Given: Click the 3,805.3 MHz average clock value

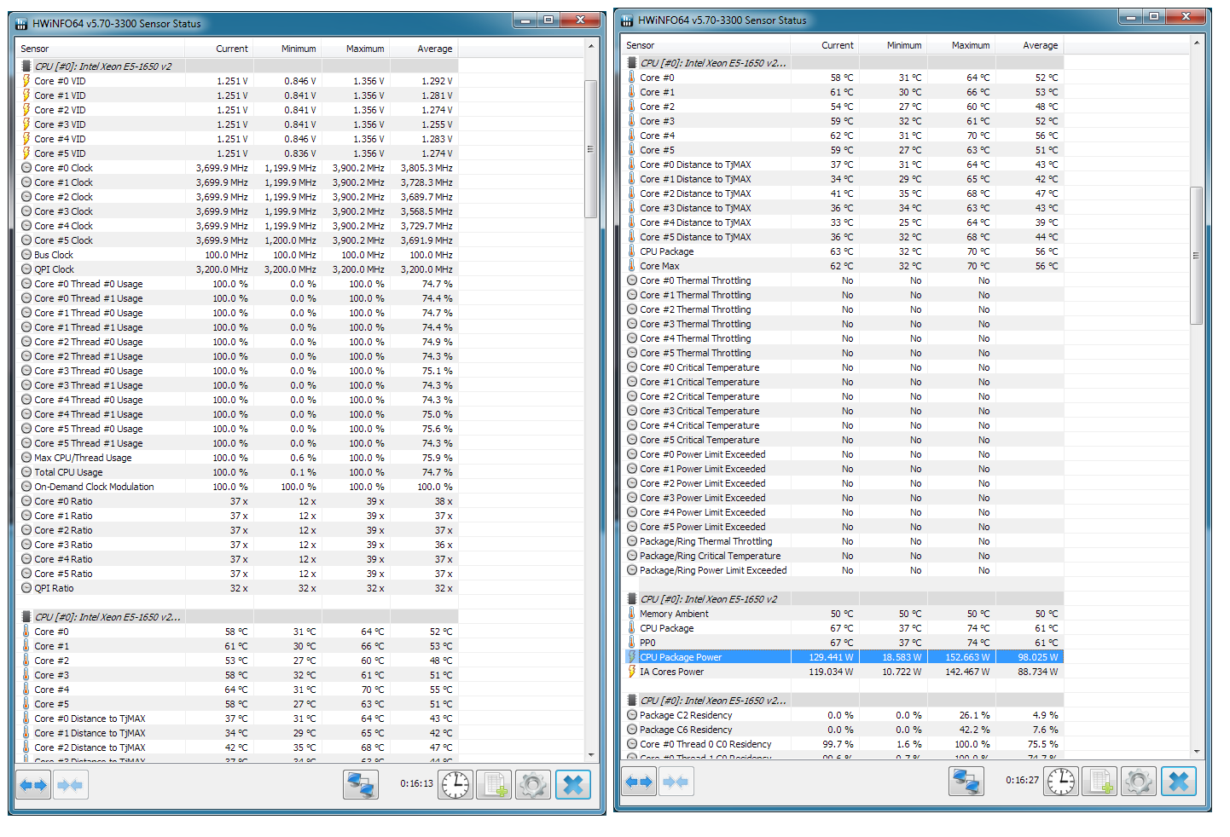Looking at the screenshot, I should 426,168.
